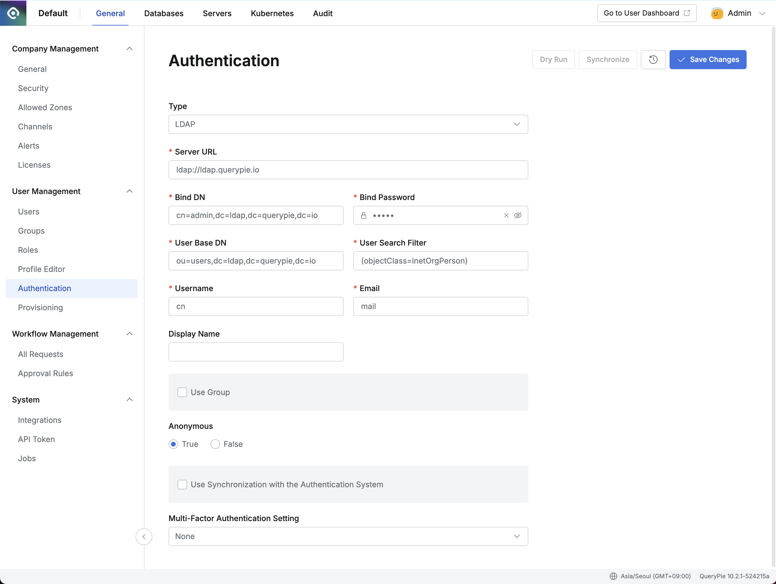This screenshot has width=776, height=584.
Task: Click the QueryPie logo icon
Action: coord(13,13)
